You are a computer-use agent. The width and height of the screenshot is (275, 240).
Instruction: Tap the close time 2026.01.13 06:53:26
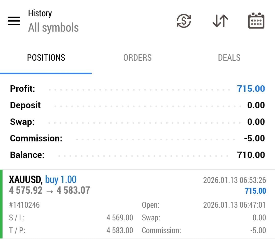[235, 180]
